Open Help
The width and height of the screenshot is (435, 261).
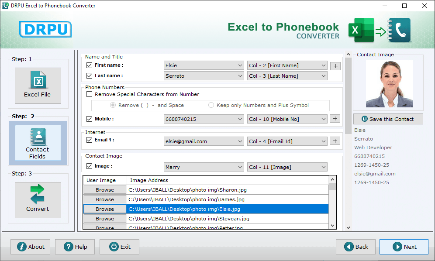tap(75, 247)
